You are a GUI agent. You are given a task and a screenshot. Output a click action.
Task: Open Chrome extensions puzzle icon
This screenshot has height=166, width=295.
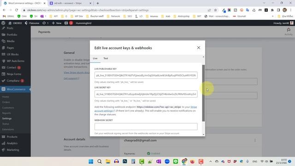pos(272,10)
